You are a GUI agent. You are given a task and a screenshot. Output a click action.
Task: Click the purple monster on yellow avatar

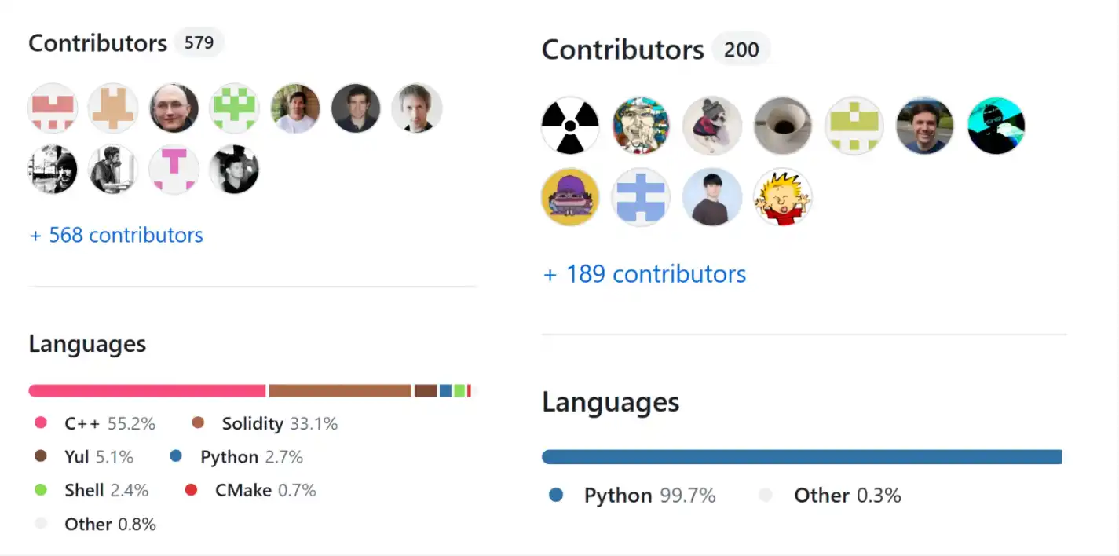[x=570, y=196]
